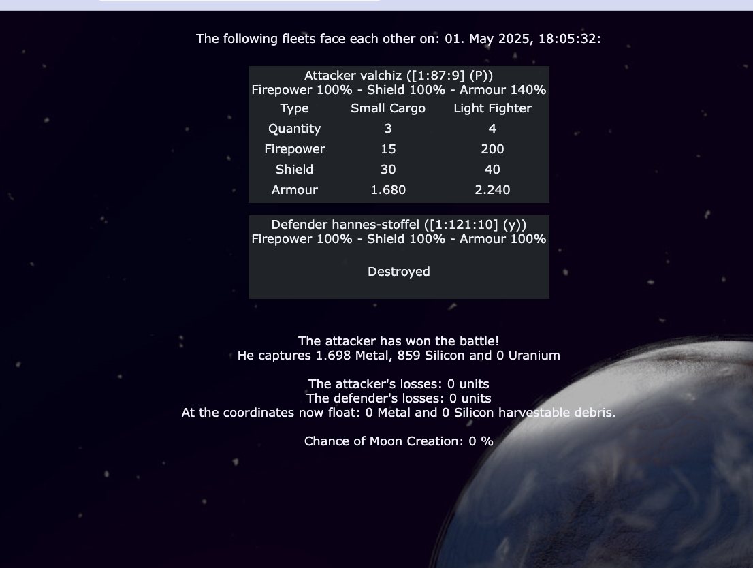The image size is (753, 568).
Task: Click the Destroyed status text
Action: [398, 272]
